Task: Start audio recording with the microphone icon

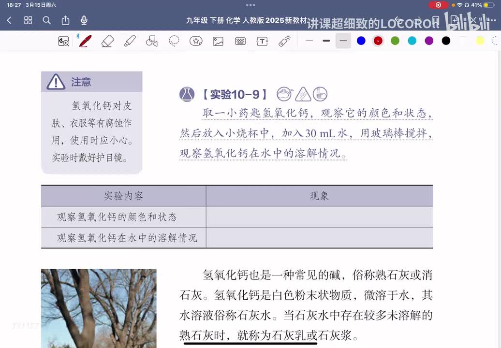Action: click(x=84, y=20)
